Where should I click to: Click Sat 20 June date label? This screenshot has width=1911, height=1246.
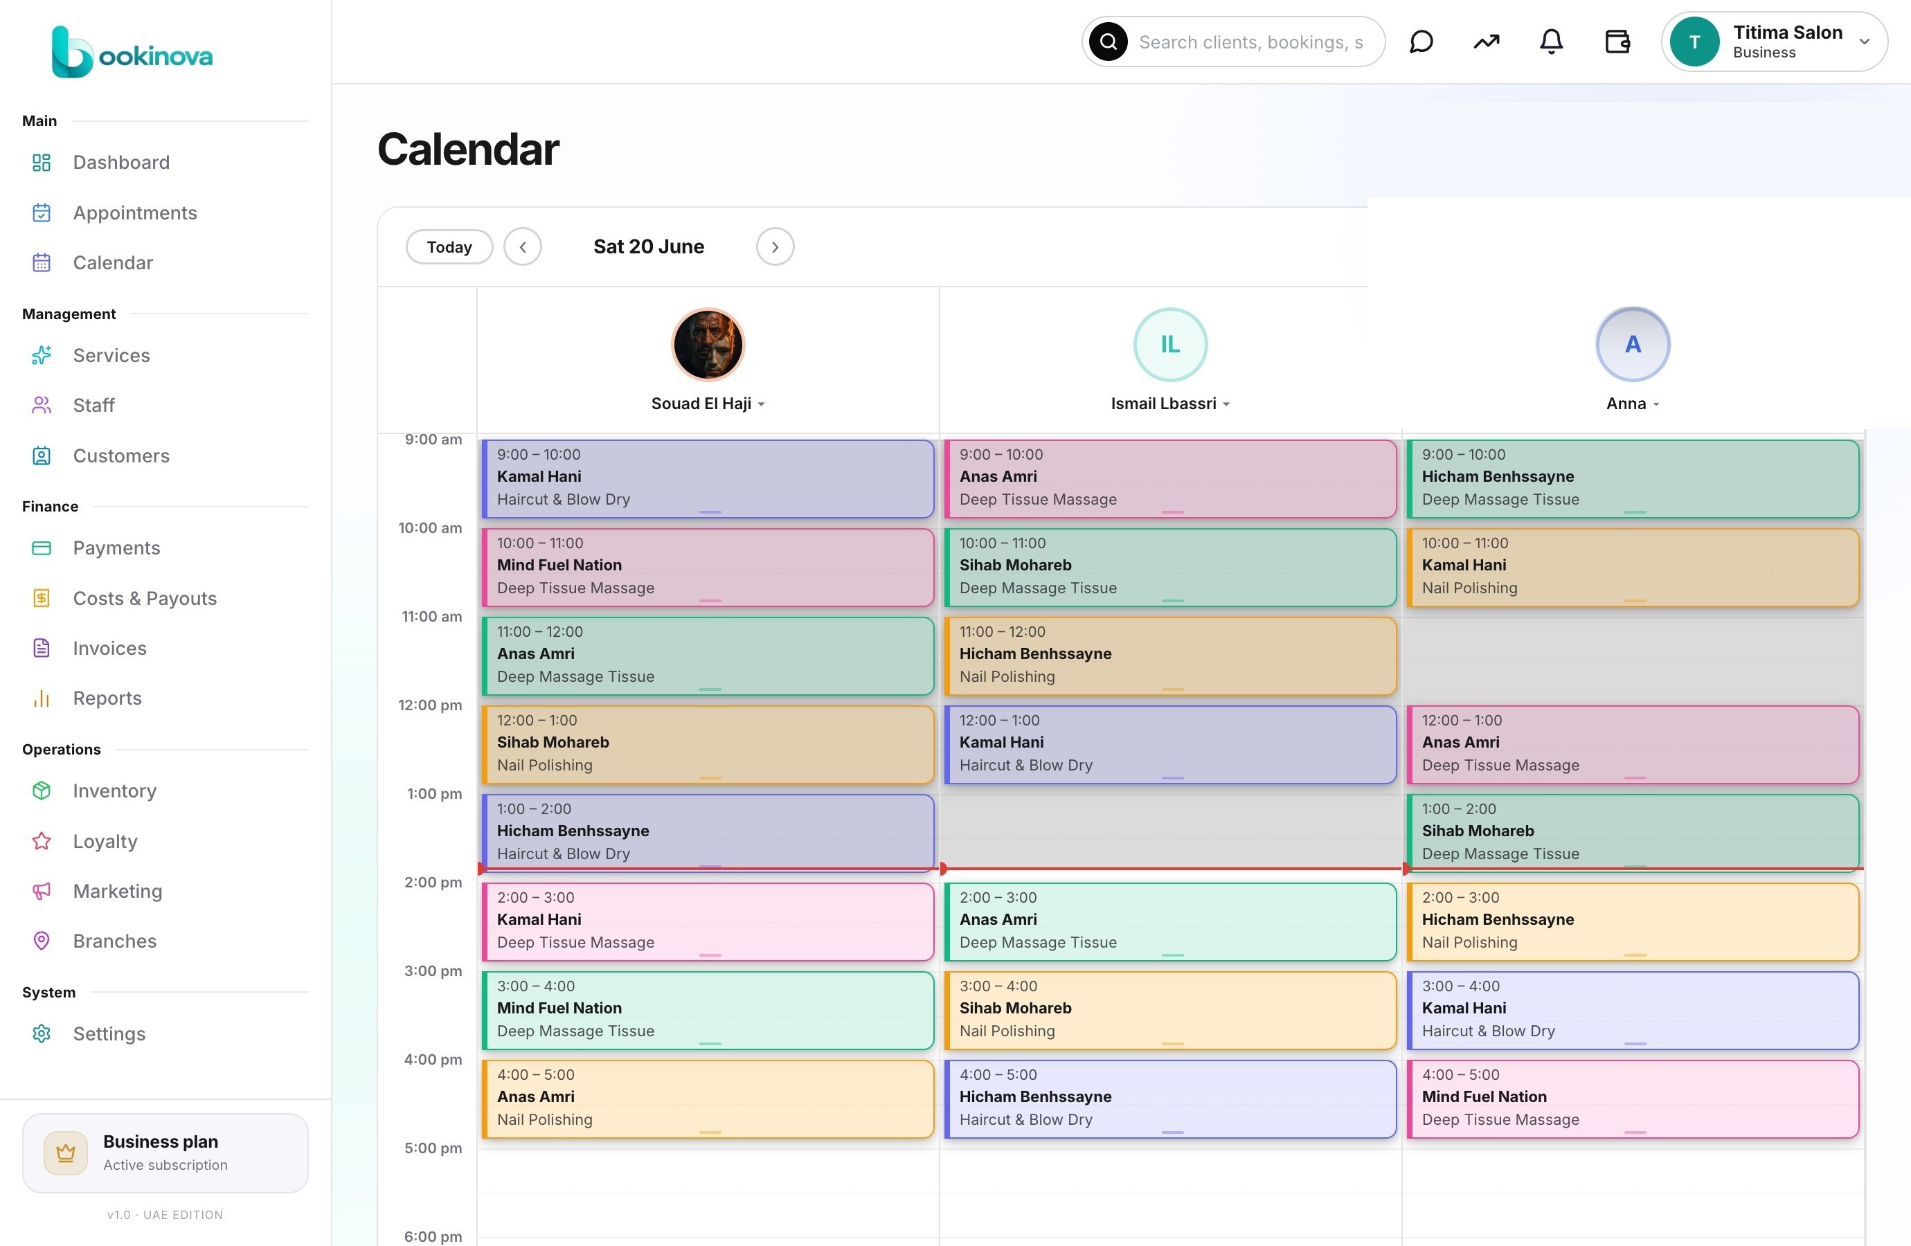[x=649, y=246]
